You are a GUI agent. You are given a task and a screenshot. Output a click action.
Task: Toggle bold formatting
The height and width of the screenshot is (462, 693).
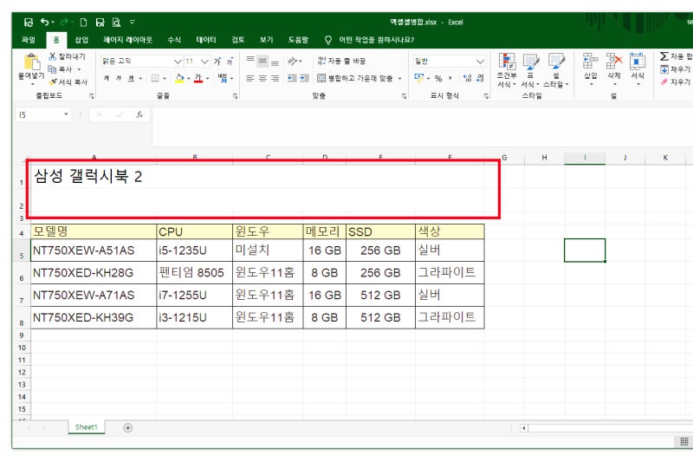(x=106, y=78)
